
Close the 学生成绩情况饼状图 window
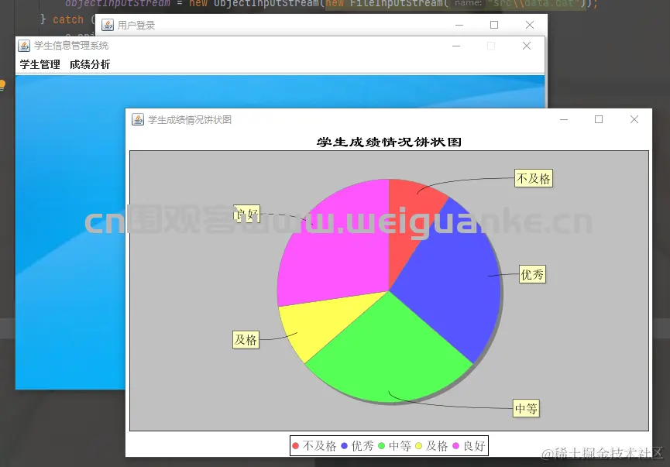[x=634, y=119]
